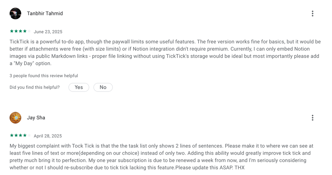Click Jay Sha's profile avatar
Screen dimensions: 332x175
(15, 118)
